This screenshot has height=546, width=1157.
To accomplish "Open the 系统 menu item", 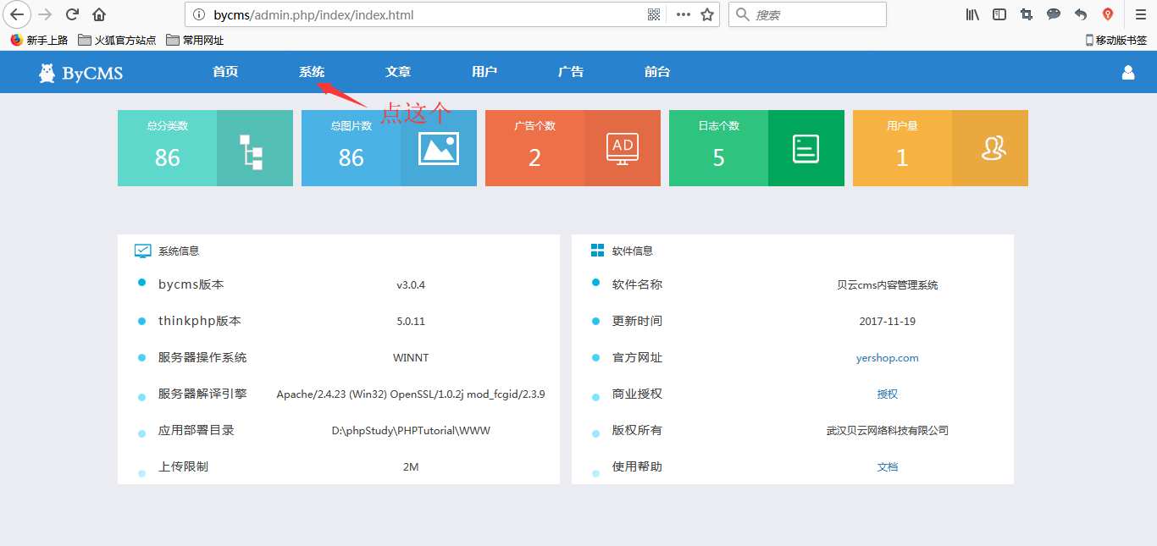I will pyautogui.click(x=312, y=72).
